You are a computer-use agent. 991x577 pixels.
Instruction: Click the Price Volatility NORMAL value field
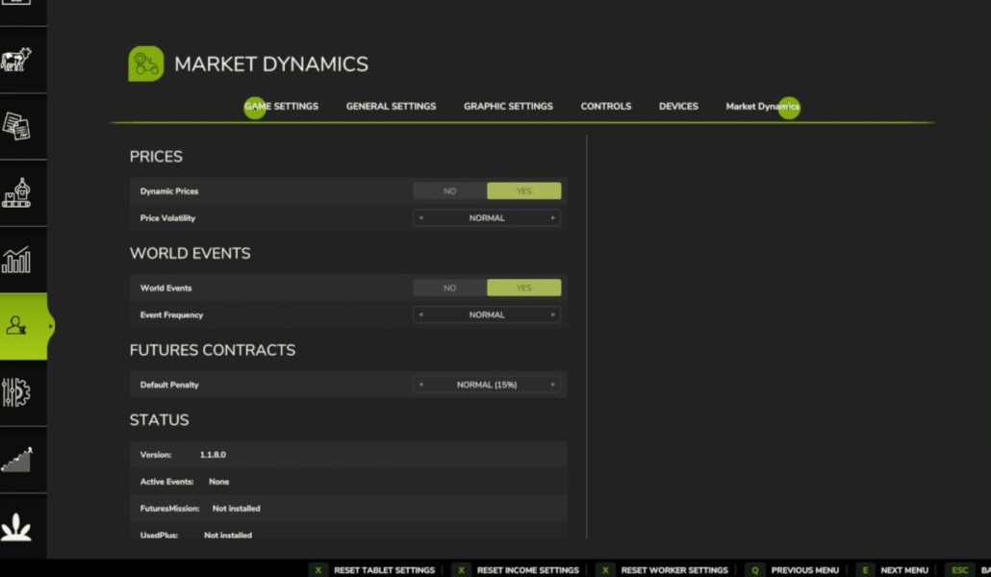pos(487,218)
